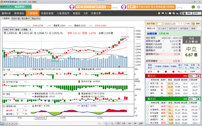Click help icon next to 區間成交金額
Viewport: 202px width, 126px height.
click(163, 41)
